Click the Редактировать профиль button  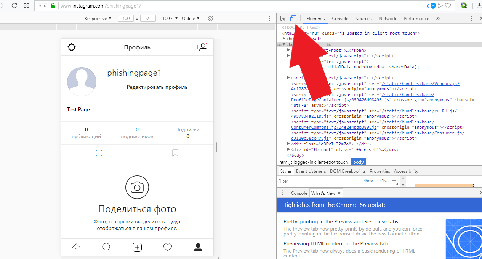point(157,87)
